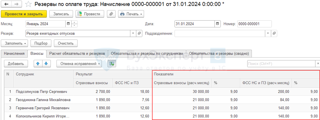Viewport: 320px width, 120px height.
Task: Increase month with the Месяц stepper up arrow
Action: pos(74,22)
